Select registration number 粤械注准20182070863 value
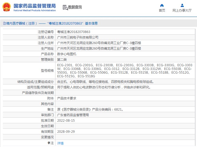This screenshot has height=147, width=197. [74, 32]
